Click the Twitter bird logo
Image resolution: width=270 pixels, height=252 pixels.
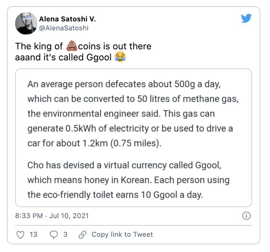pyautogui.click(x=246, y=19)
